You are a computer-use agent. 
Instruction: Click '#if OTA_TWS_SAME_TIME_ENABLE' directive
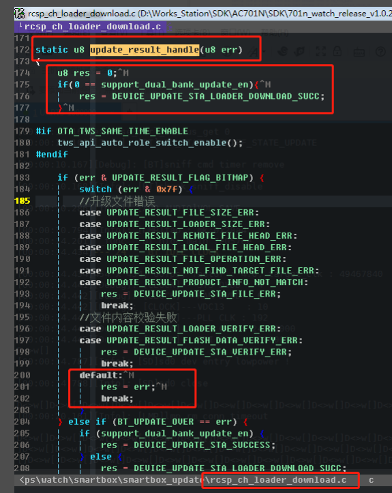pos(112,131)
